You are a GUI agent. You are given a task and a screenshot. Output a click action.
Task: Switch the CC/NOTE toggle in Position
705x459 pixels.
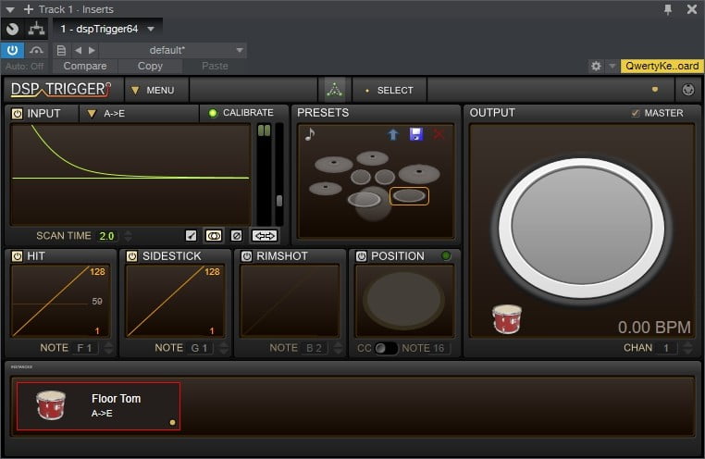coord(385,348)
